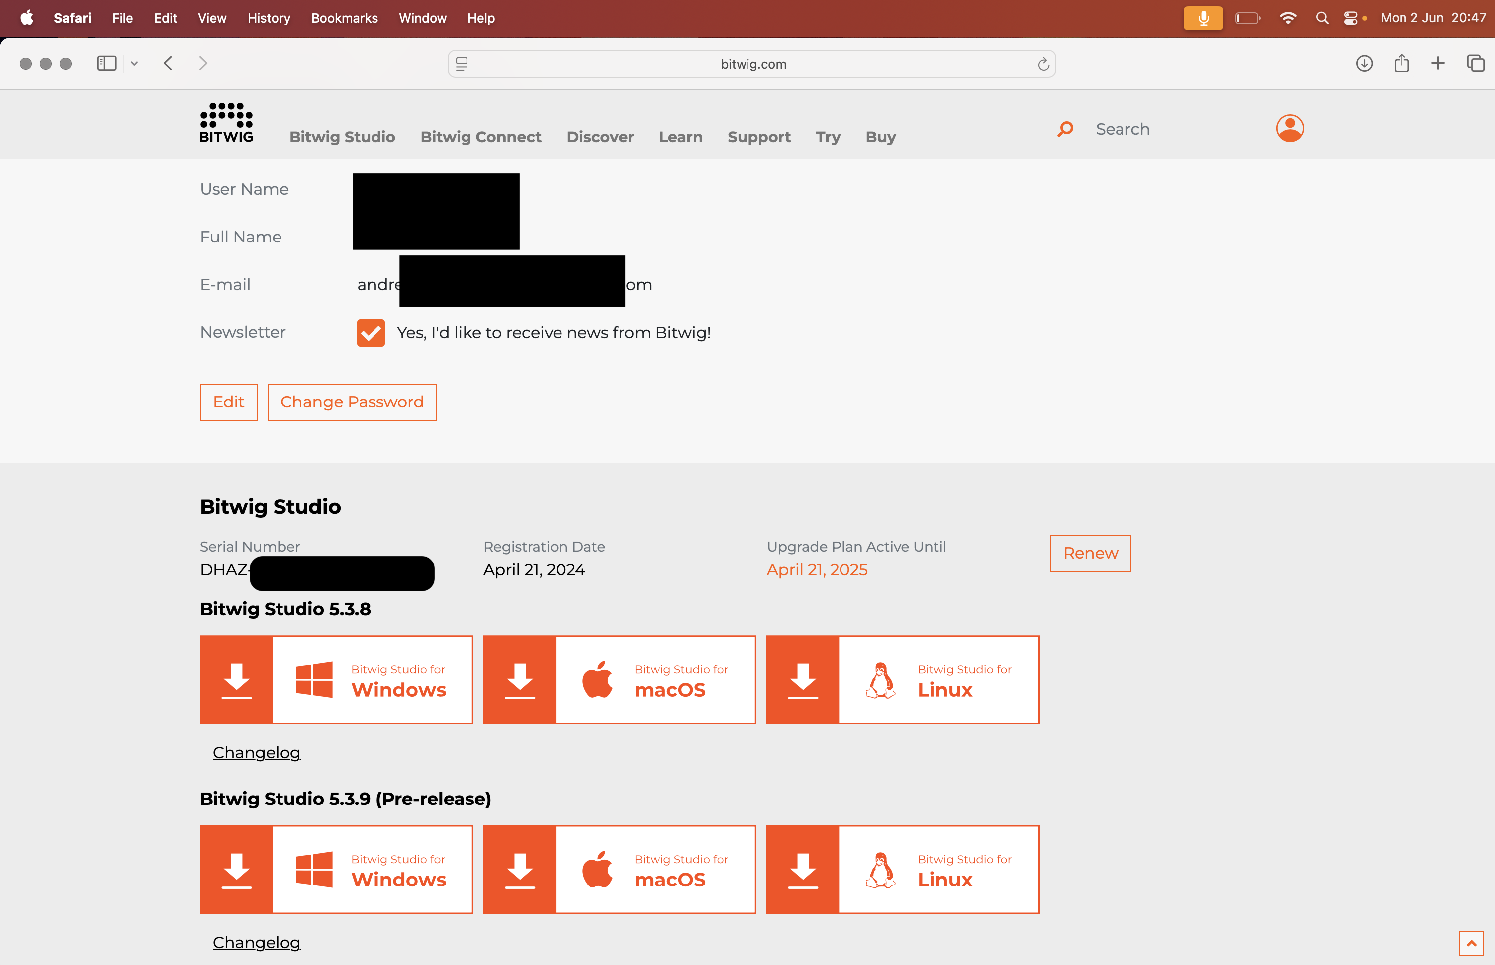Click the Serial Number label
Viewport: 1495px width, 965px height.
[250, 547]
